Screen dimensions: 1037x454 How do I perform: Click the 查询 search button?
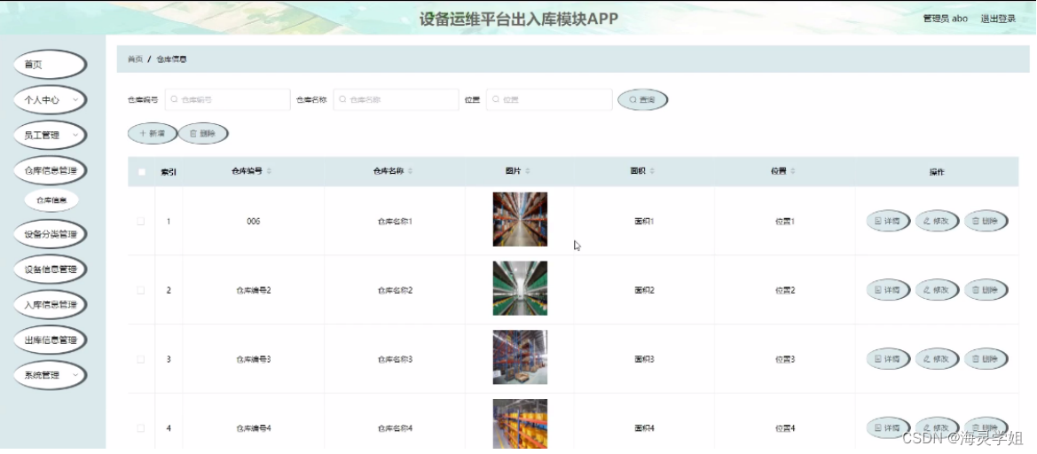[x=642, y=100]
